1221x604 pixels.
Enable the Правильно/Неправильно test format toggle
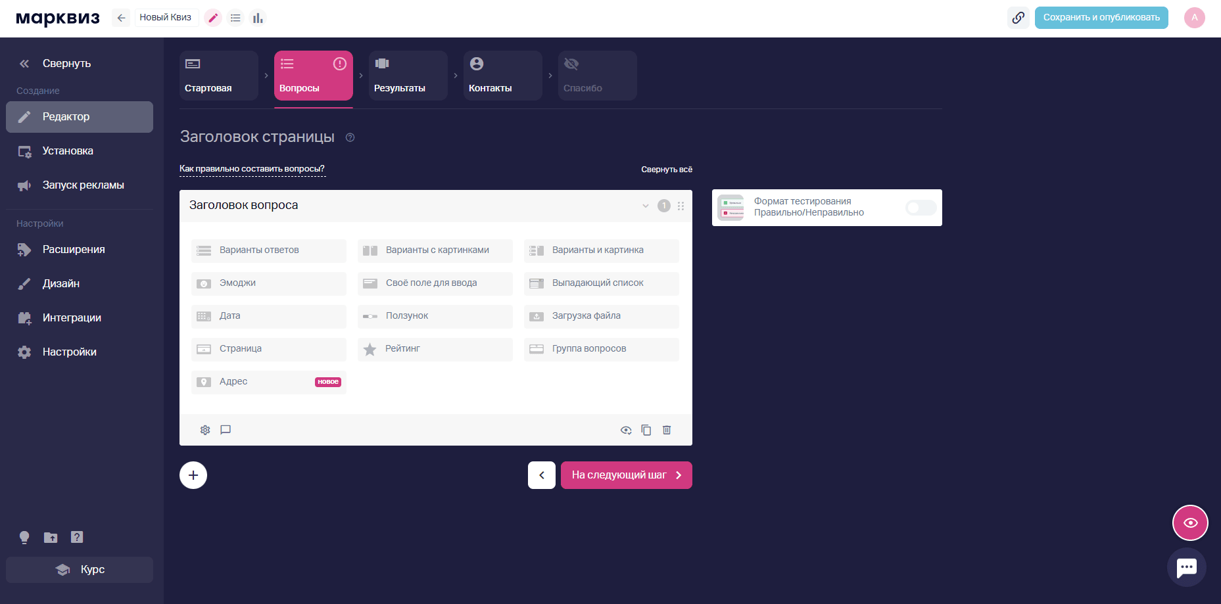[x=921, y=208]
